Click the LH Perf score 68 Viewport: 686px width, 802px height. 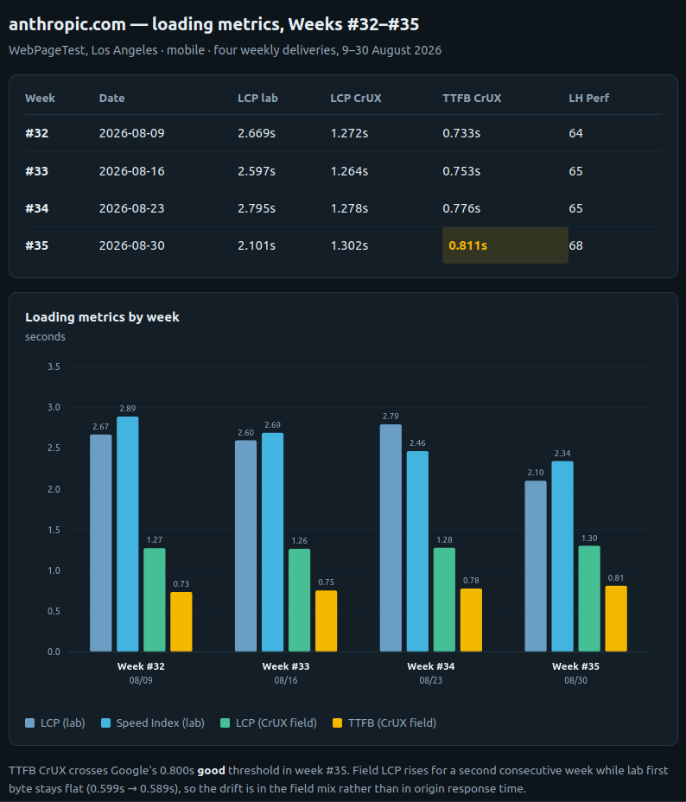click(576, 246)
